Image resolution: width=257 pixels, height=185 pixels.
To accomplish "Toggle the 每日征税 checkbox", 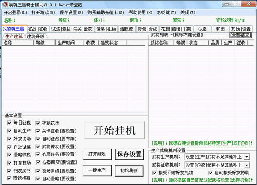I will (9, 123).
